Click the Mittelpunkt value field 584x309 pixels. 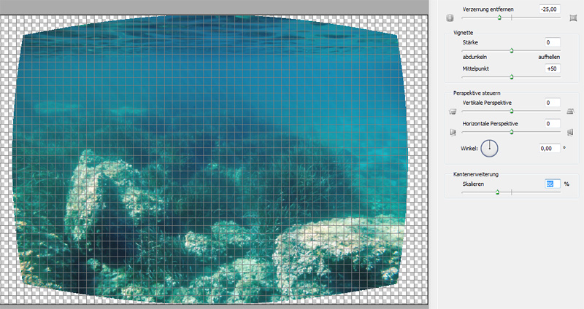pos(548,68)
